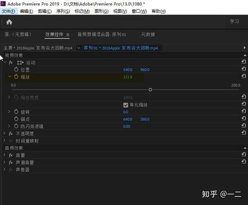Toggle the Rotation (旋转) stopwatch animation

pyautogui.click(x=16, y=112)
